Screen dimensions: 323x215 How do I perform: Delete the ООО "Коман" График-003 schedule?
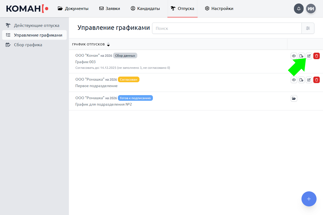317,56
